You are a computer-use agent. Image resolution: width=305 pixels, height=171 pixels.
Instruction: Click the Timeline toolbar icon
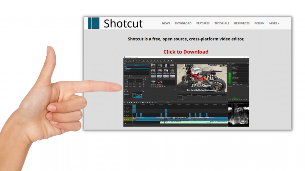[x=169, y=61]
